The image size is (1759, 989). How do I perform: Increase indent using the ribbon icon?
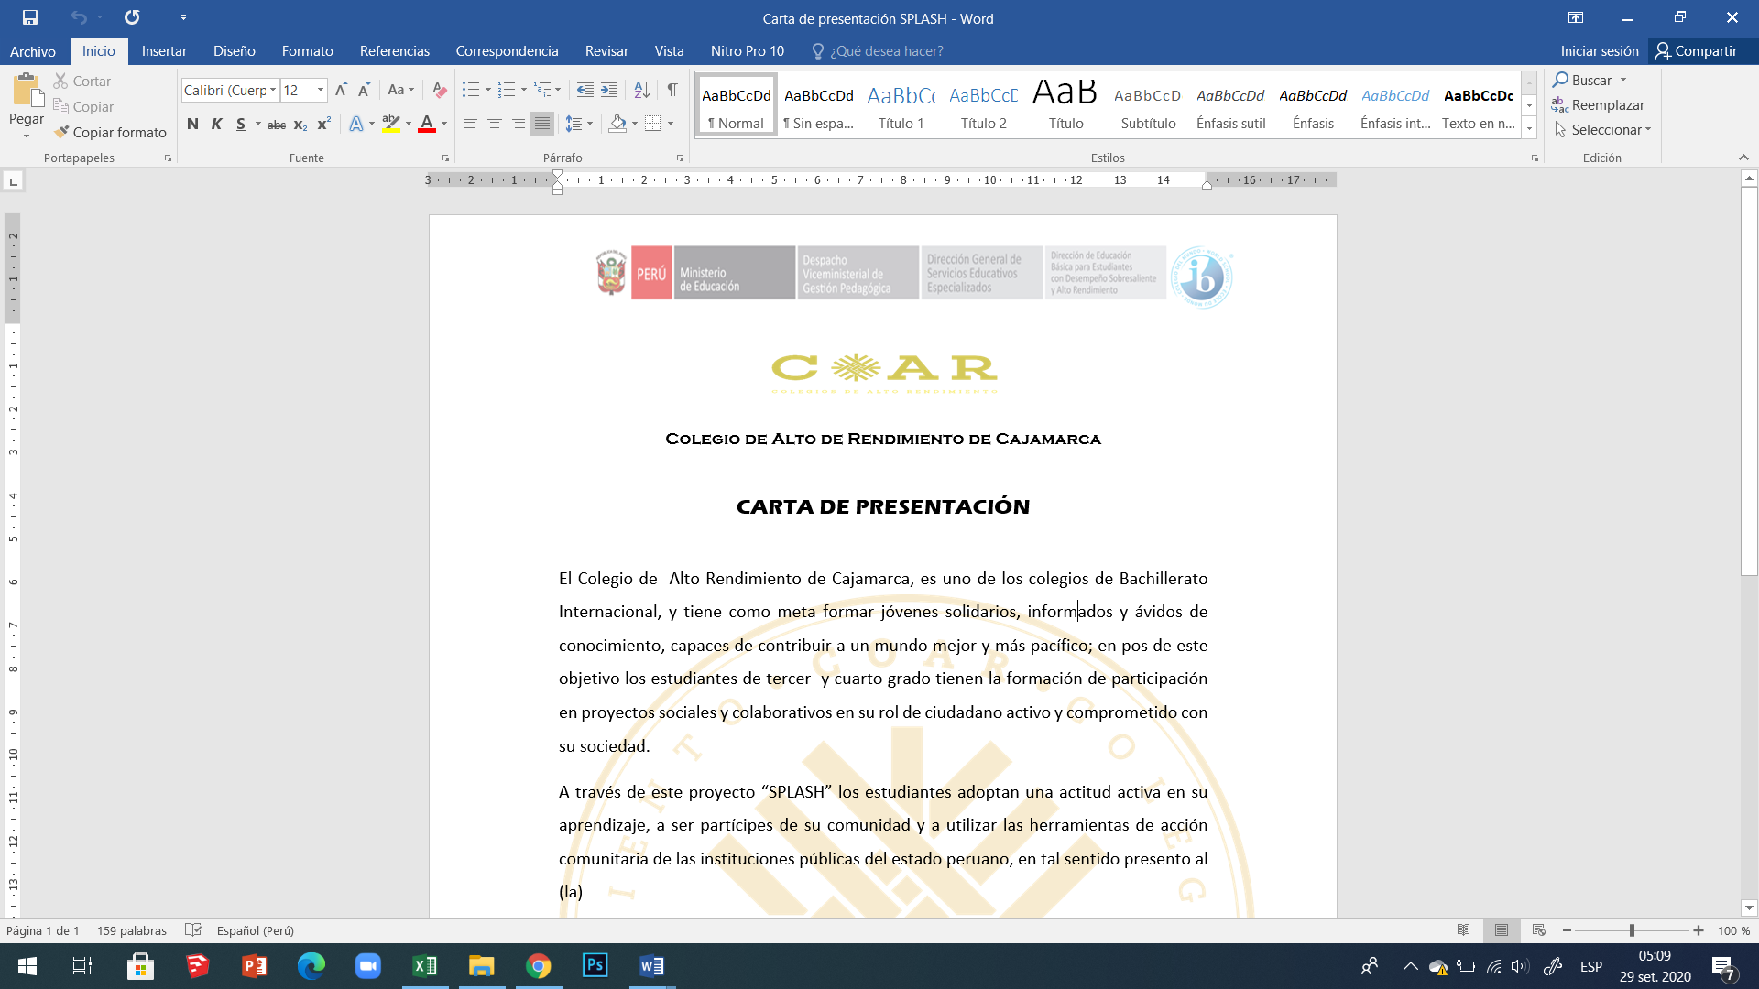(609, 90)
